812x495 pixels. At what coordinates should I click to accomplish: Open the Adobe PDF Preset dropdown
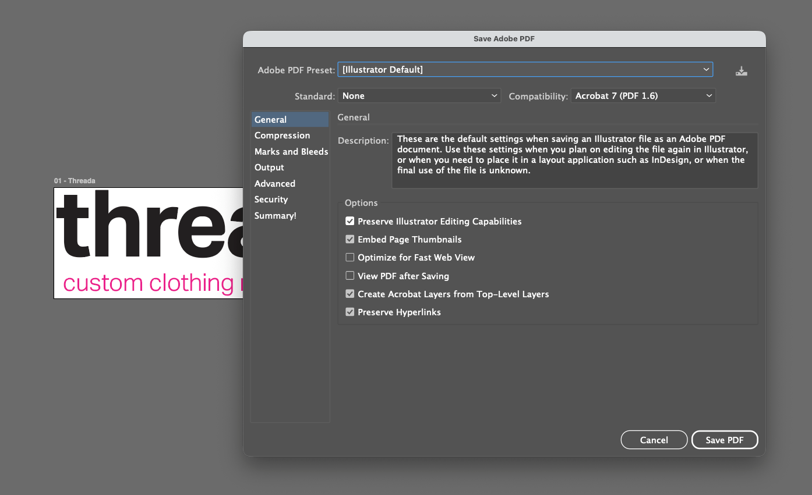pyautogui.click(x=525, y=69)
